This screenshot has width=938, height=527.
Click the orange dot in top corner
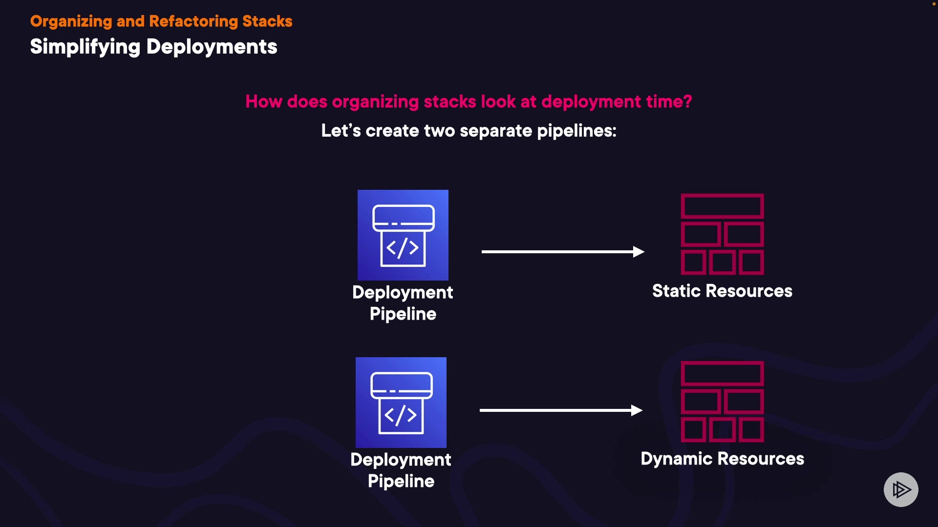(x=934, y=4)
